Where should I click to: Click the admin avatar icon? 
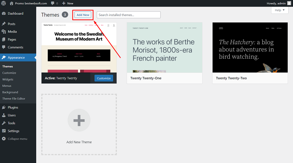pyautogui.click(x=289, y=3)
